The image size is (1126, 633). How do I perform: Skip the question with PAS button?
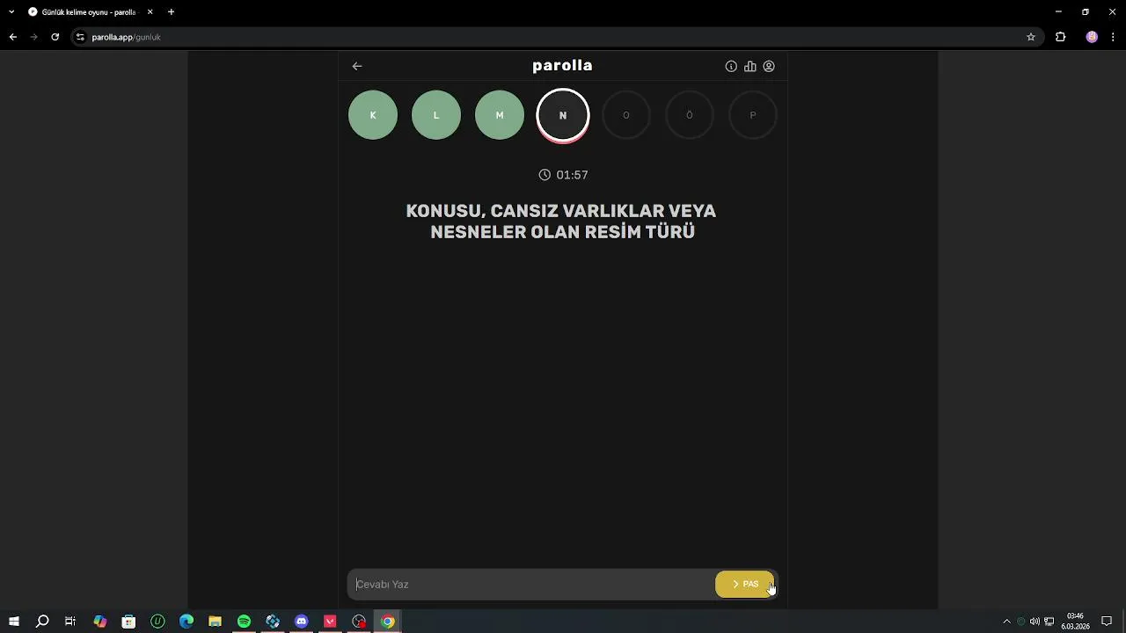pos(745,585)
